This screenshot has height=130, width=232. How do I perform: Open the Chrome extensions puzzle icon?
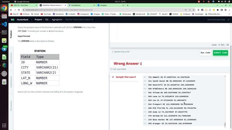pos(217,10)
